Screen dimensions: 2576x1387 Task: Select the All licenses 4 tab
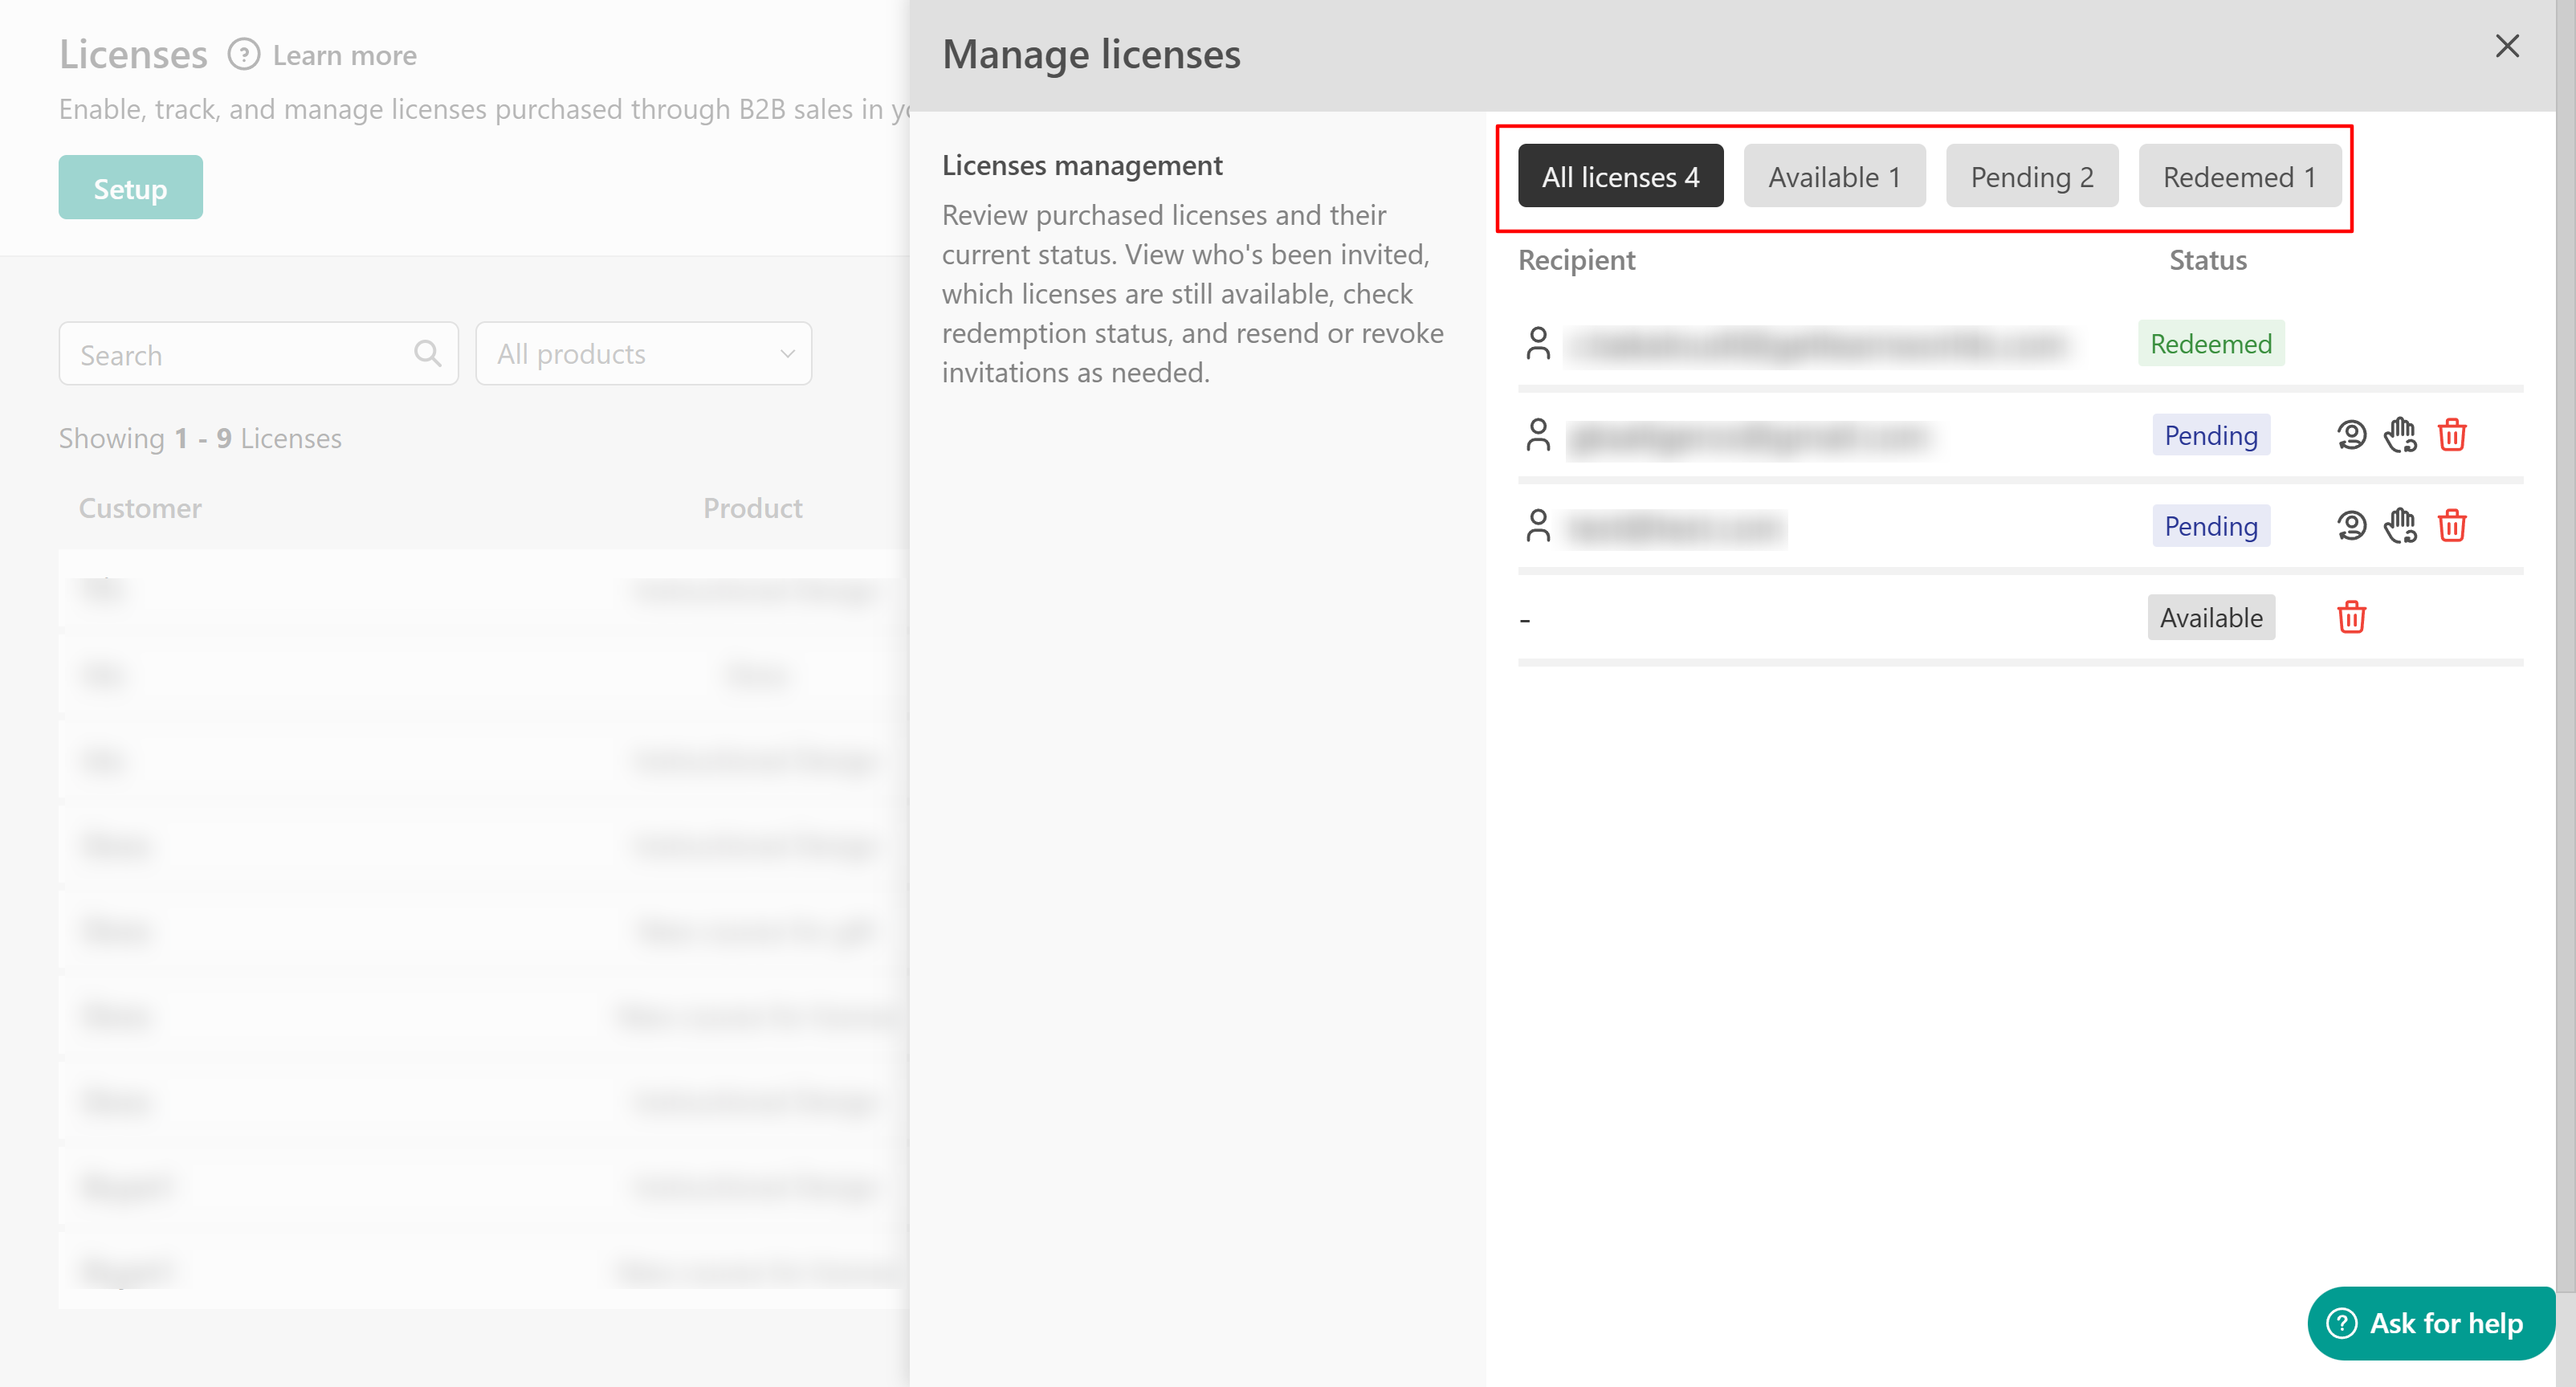[1620, 176]
